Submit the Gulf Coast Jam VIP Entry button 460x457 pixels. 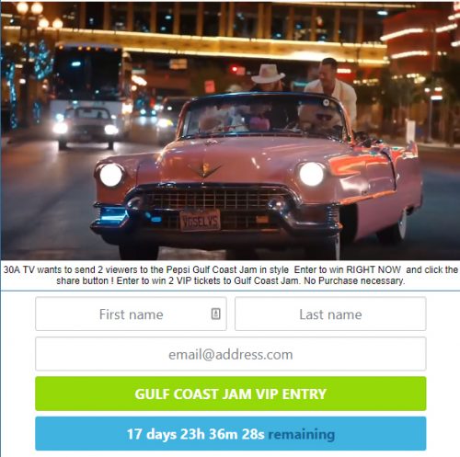click(231, 394)
